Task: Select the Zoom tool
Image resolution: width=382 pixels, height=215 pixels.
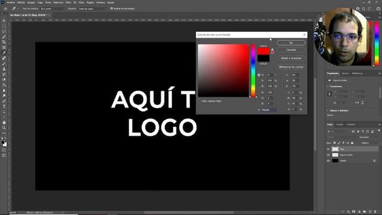Action: click(4, 128)
